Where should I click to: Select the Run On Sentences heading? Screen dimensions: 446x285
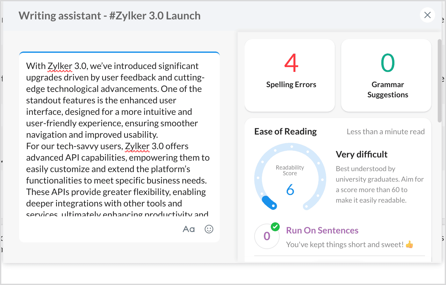322,230
